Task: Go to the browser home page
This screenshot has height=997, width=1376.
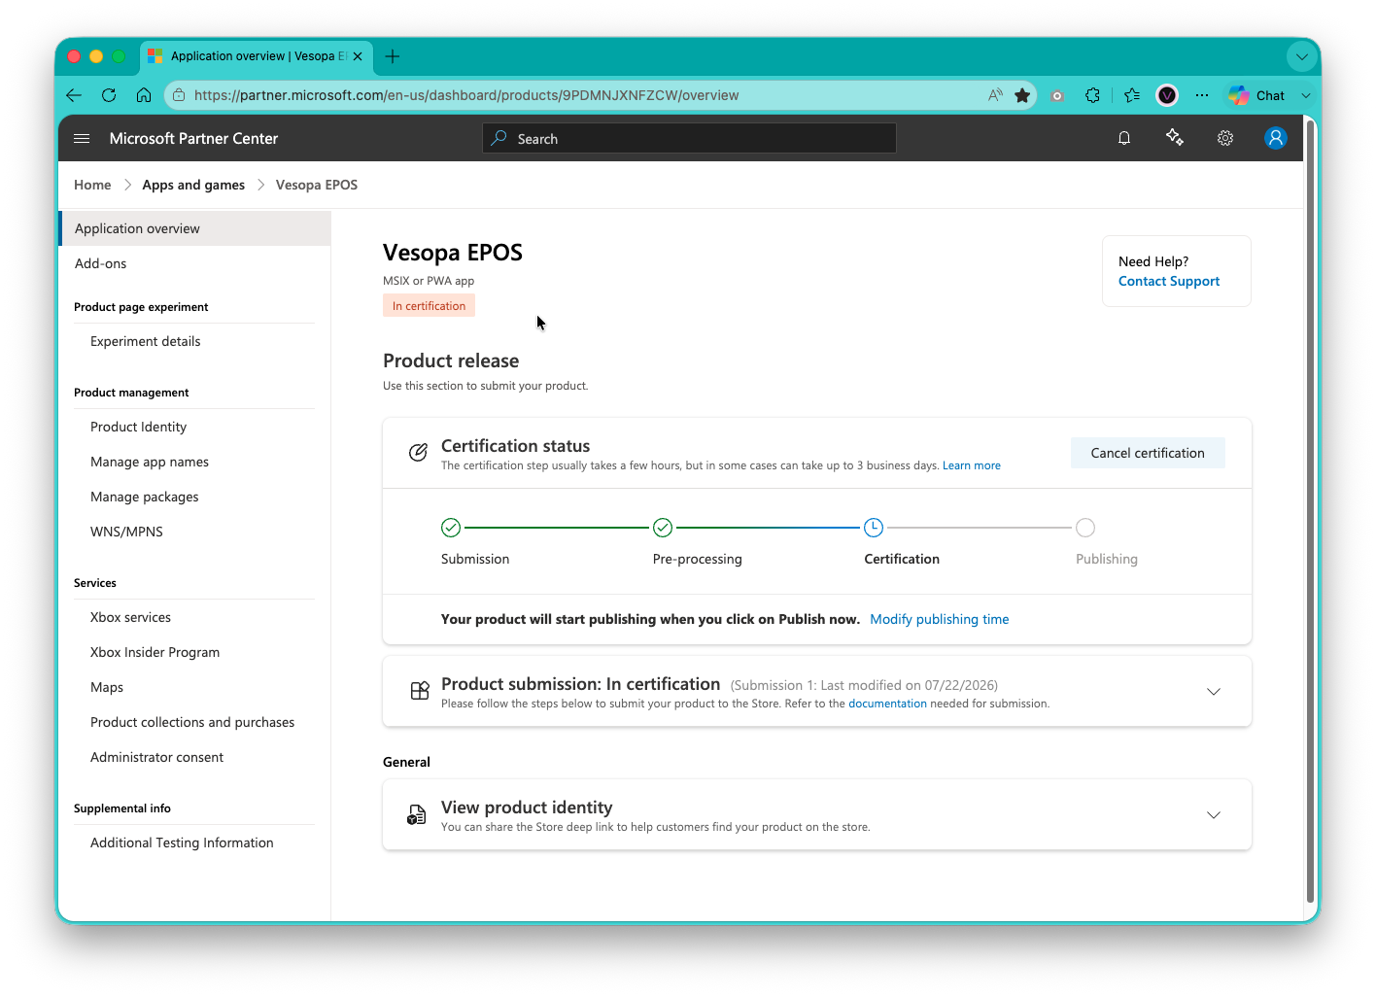Action: point(144,95)
